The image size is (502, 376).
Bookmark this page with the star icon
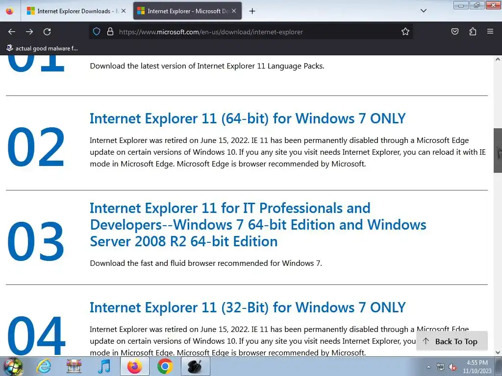click(x=405, y=32)
